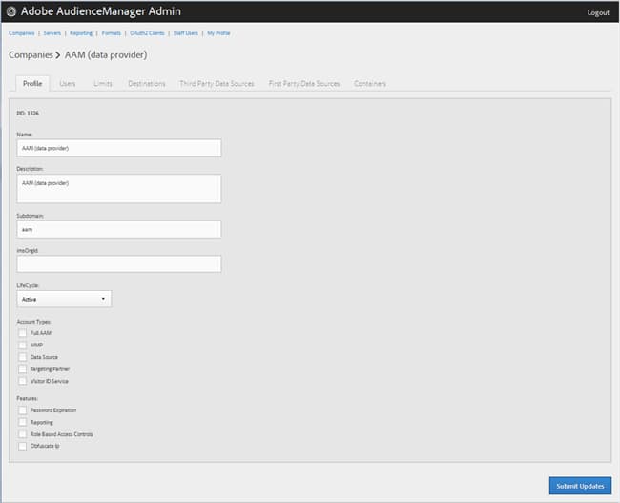This screenshot has width=620, height=503.
Task: Enable the Reporting feature checkbox
Action: click(23, 422)
